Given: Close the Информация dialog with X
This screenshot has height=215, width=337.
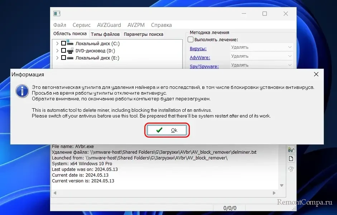Looking at the screenshot, I should tap(316, 74).
